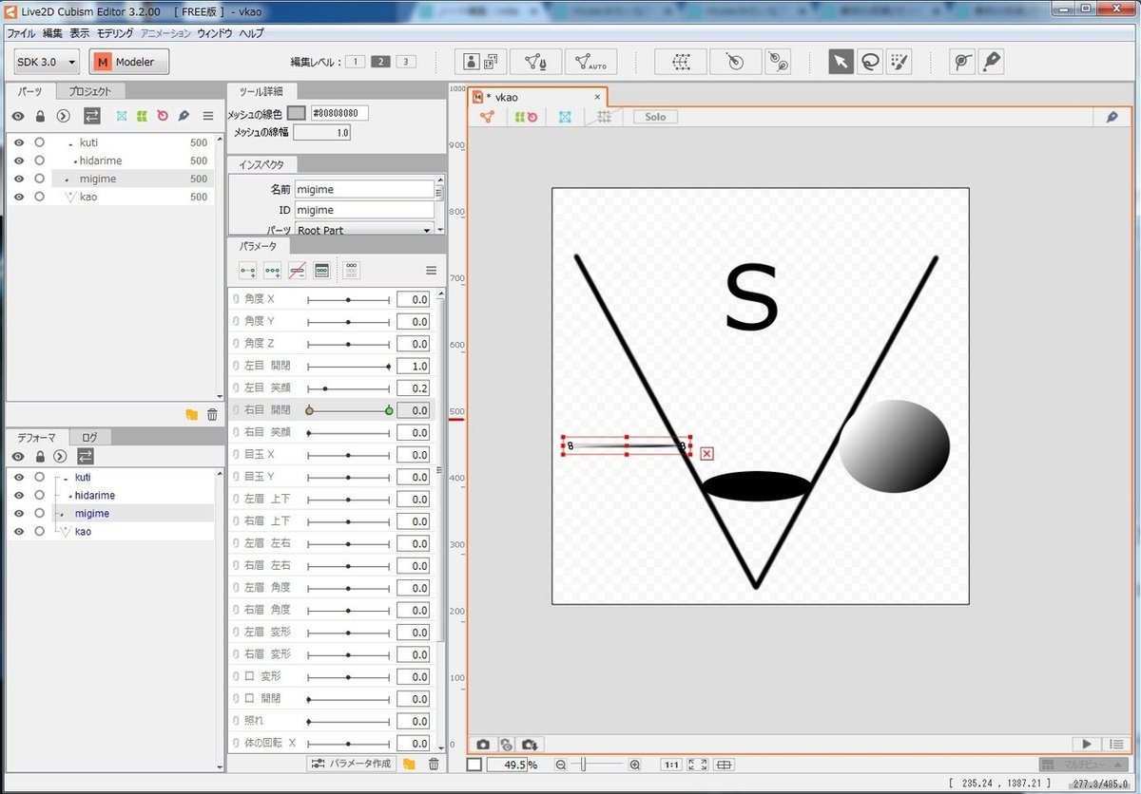Screen dimensions: 1141x794
Task: Zoom in with the plus magnifier
Action: tap(635, 765)
